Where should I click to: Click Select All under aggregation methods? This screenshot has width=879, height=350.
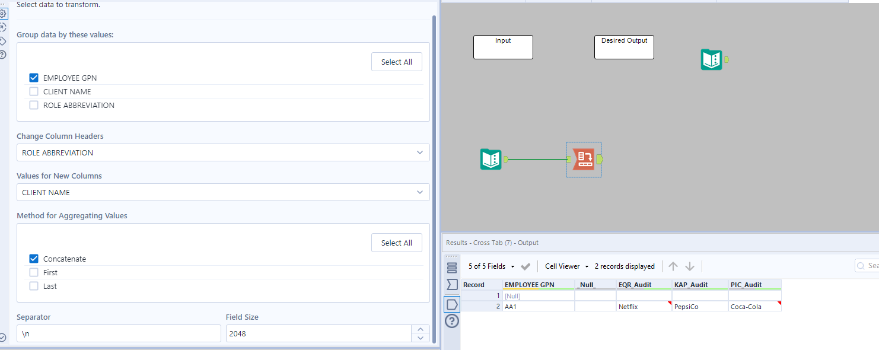(x=396, y=243)
